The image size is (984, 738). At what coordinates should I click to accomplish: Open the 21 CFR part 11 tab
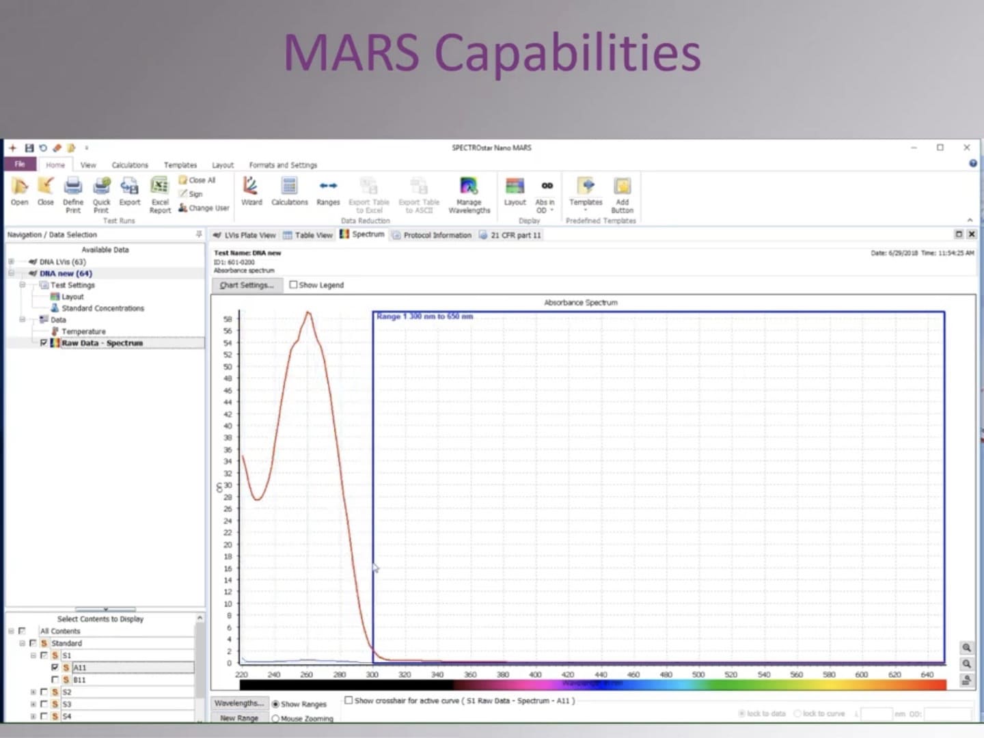pyautogui.click(x=510, y=235)
